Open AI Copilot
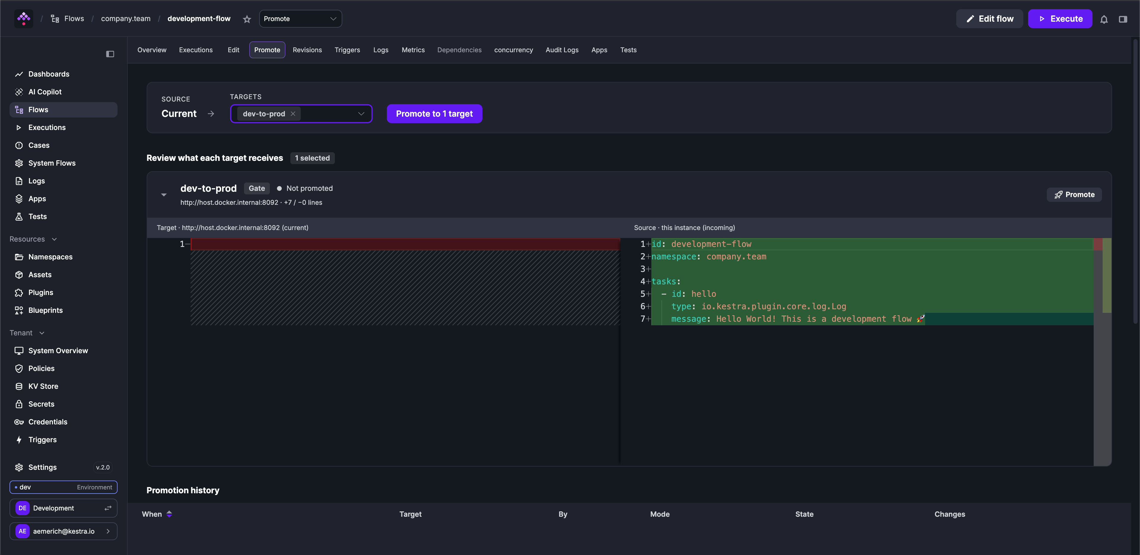Image resolution: width=1140 pixels, height=555 pixels. (x=63, y=92)
